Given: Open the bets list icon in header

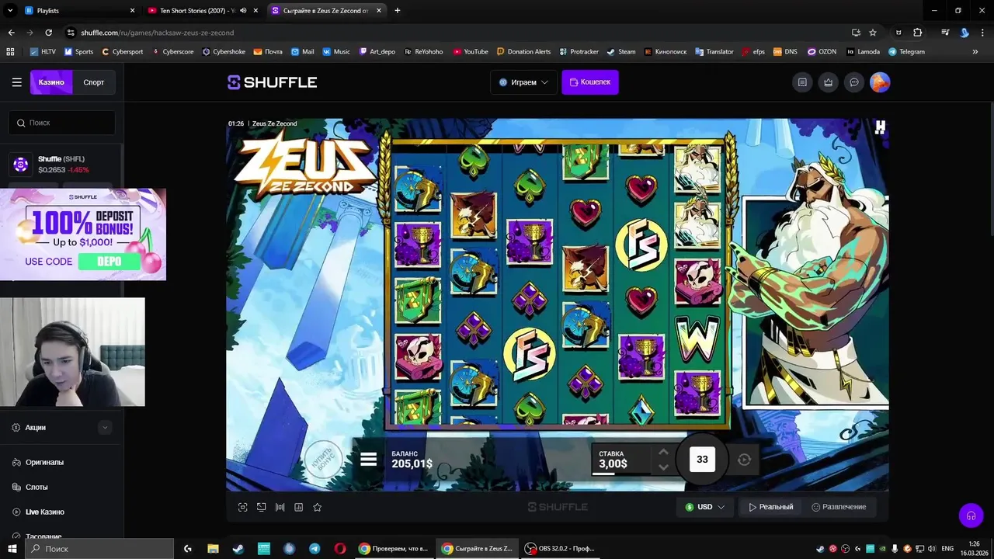Looking at the screenshot, I should (x=802, y=82).
